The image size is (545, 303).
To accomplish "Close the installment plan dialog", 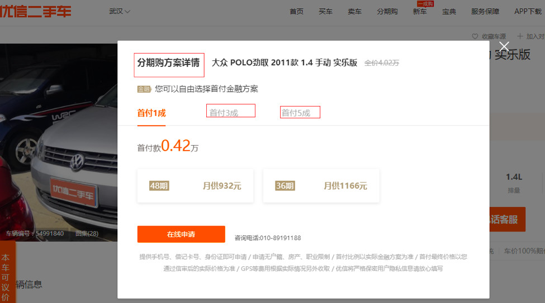I will (504, 46).
